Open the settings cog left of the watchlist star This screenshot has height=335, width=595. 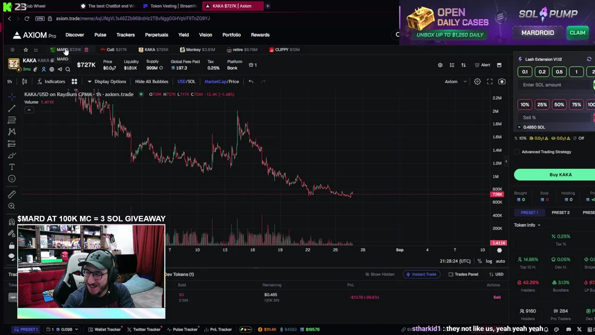[13, 50]
